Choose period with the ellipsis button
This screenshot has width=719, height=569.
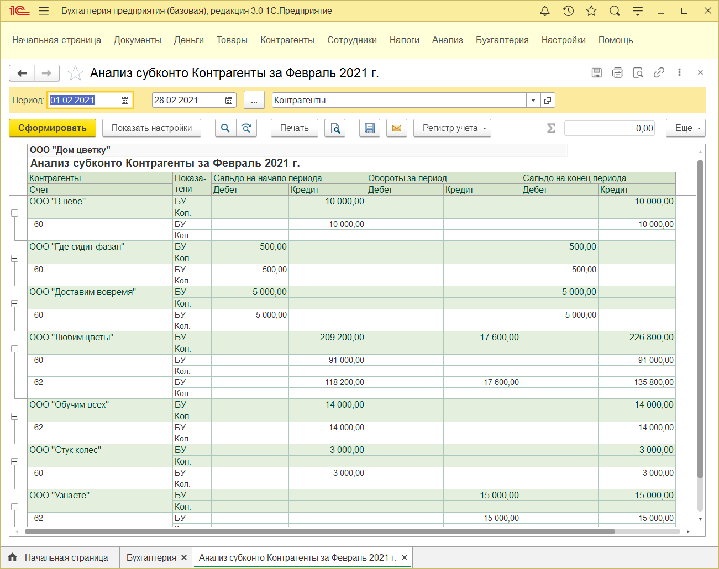click(254, 100)
